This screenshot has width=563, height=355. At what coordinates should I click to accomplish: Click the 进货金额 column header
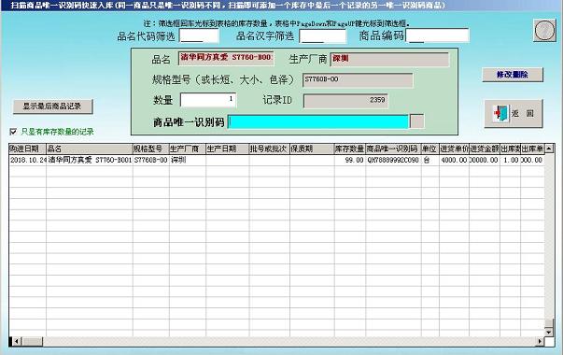point(485,149)
